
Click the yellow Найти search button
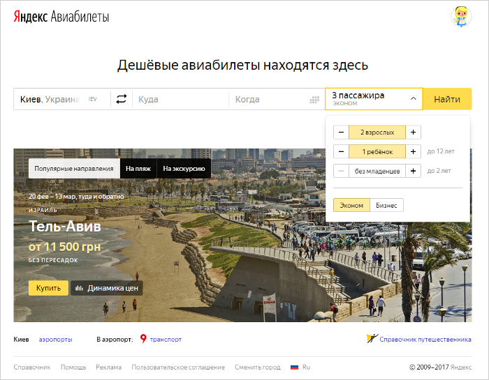(x=447, y=99)
